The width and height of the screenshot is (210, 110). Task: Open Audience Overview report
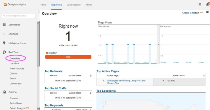[x=14, y=98]
